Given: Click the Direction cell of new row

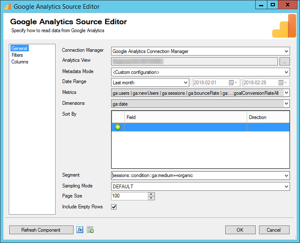Looking at the screenshot, I should [x=268, y=127].
